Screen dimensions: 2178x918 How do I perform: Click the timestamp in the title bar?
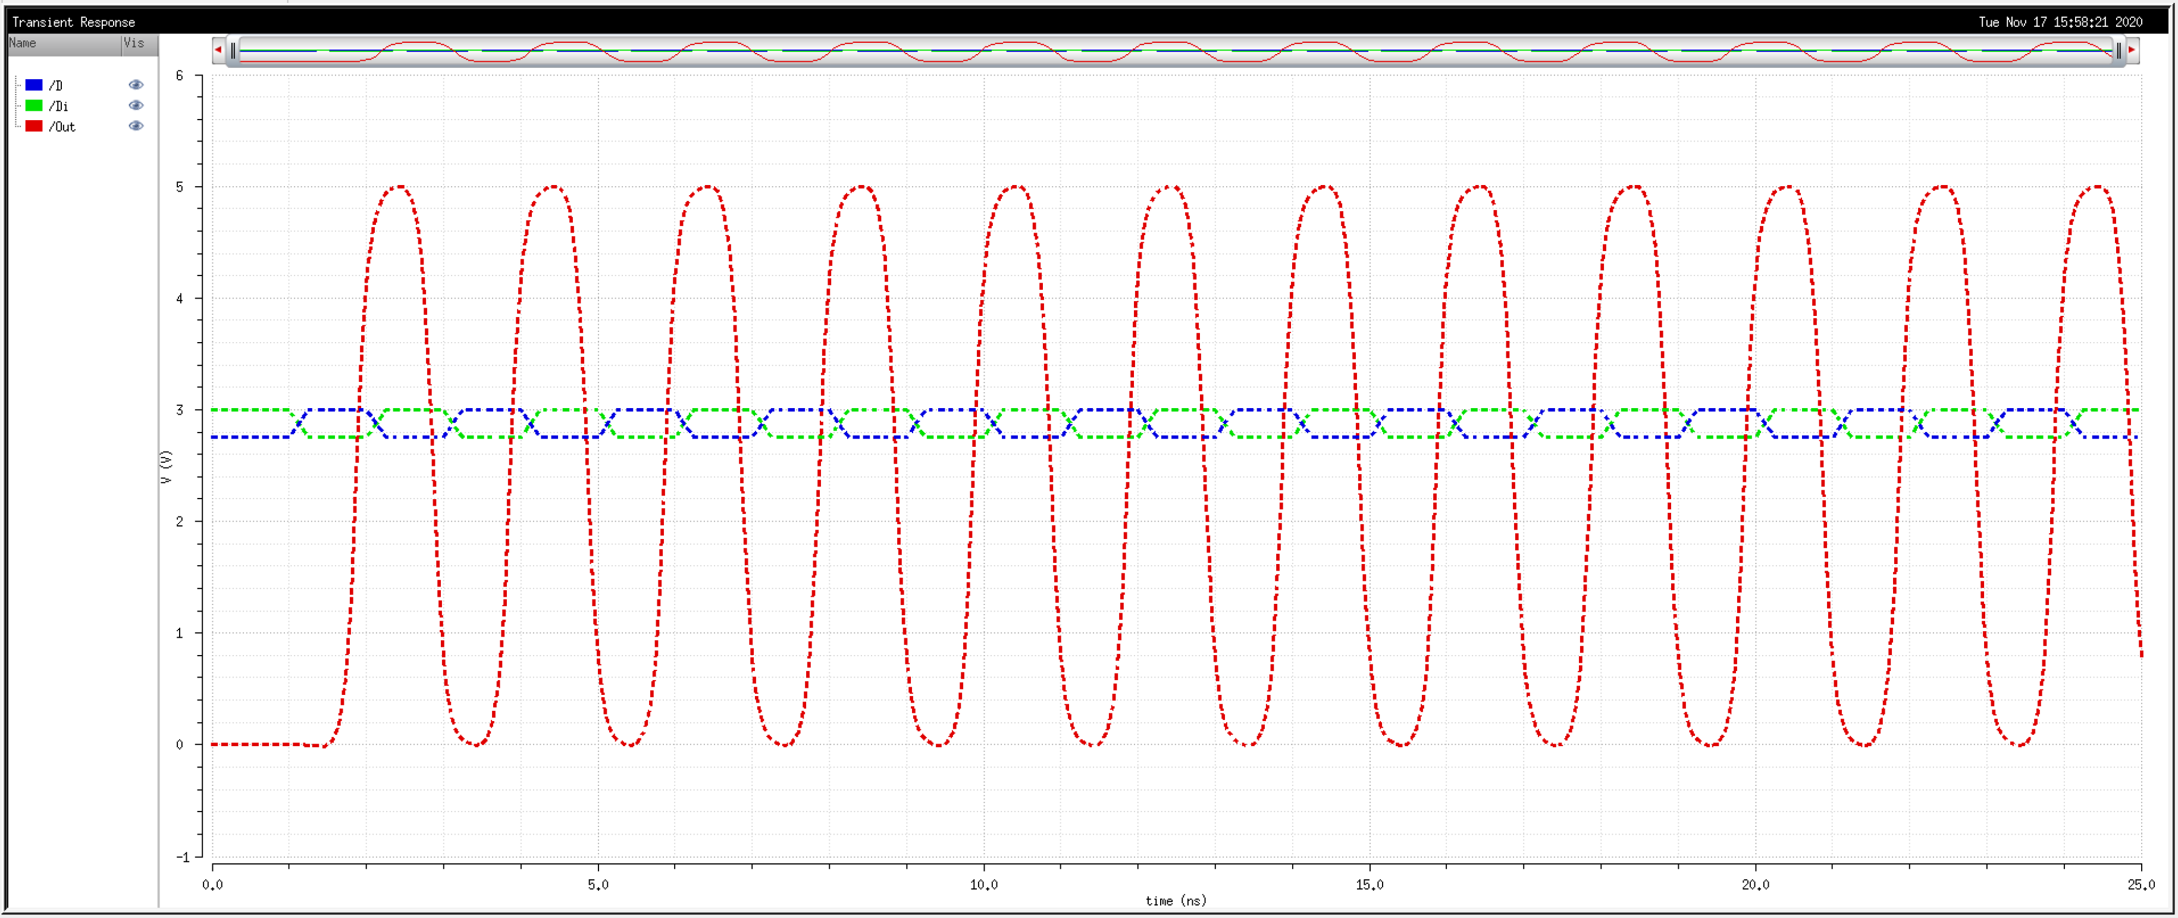tap(2060, 22)
